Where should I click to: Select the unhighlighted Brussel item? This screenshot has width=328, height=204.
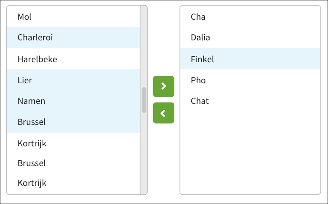[73, 163]
